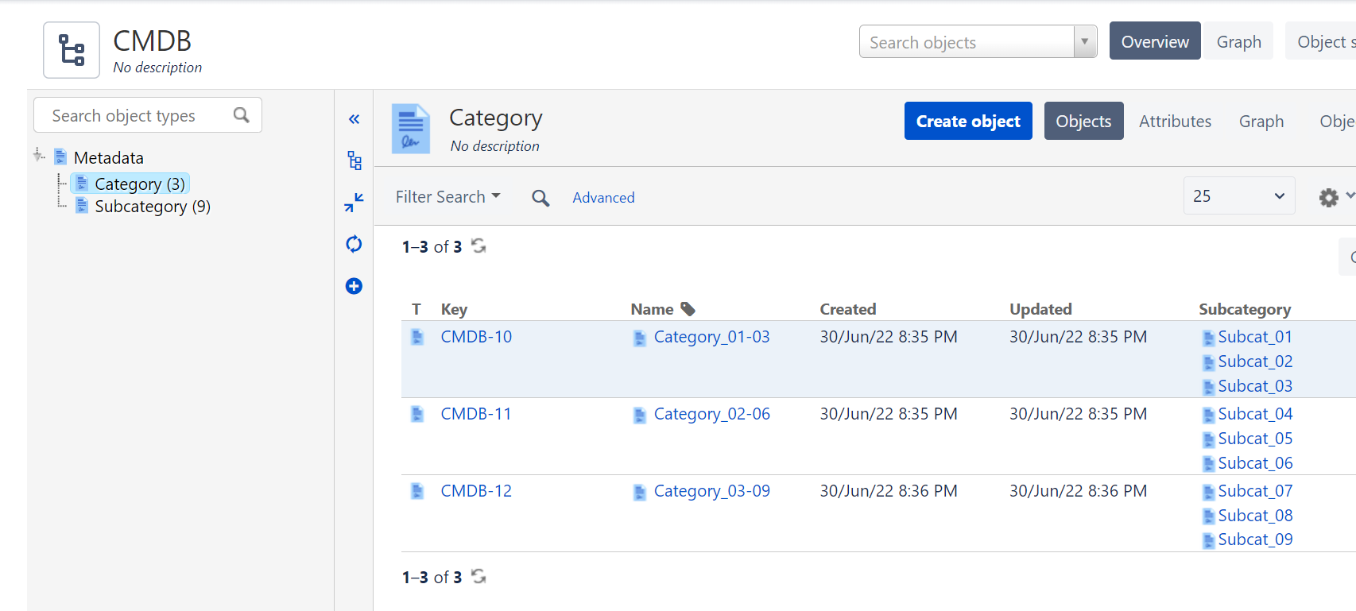
Task: Click the magnifier icon next to Filter Search
Action: 540,198
